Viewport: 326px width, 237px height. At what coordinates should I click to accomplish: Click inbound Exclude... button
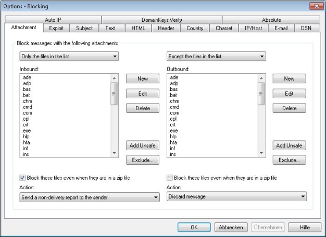point(142,160)
